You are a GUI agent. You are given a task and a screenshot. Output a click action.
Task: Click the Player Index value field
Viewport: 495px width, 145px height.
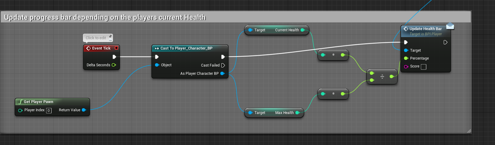point(49,110)
